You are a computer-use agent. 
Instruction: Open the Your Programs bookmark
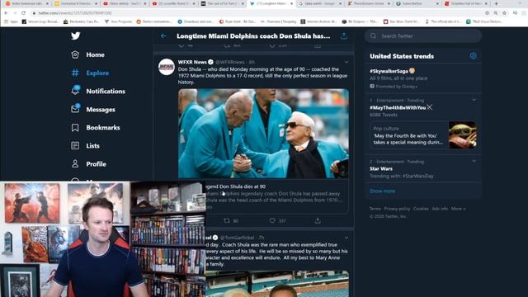(x=118, y=21)
